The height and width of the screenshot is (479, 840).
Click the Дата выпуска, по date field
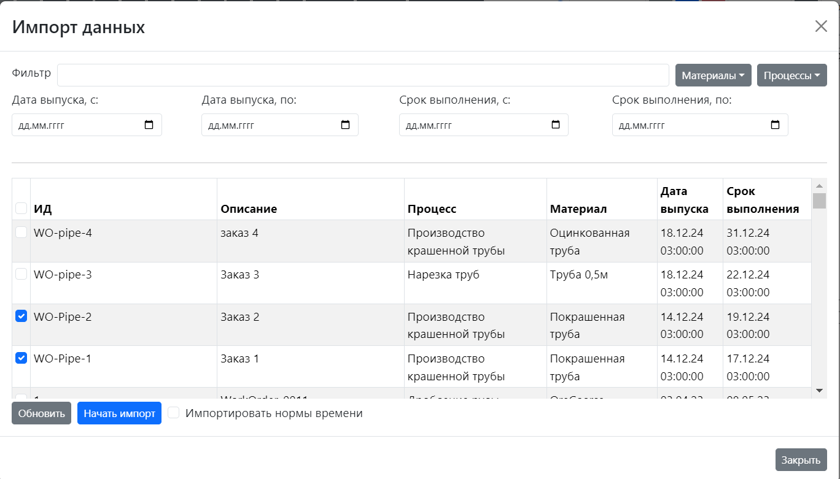(x=280, y=125)
